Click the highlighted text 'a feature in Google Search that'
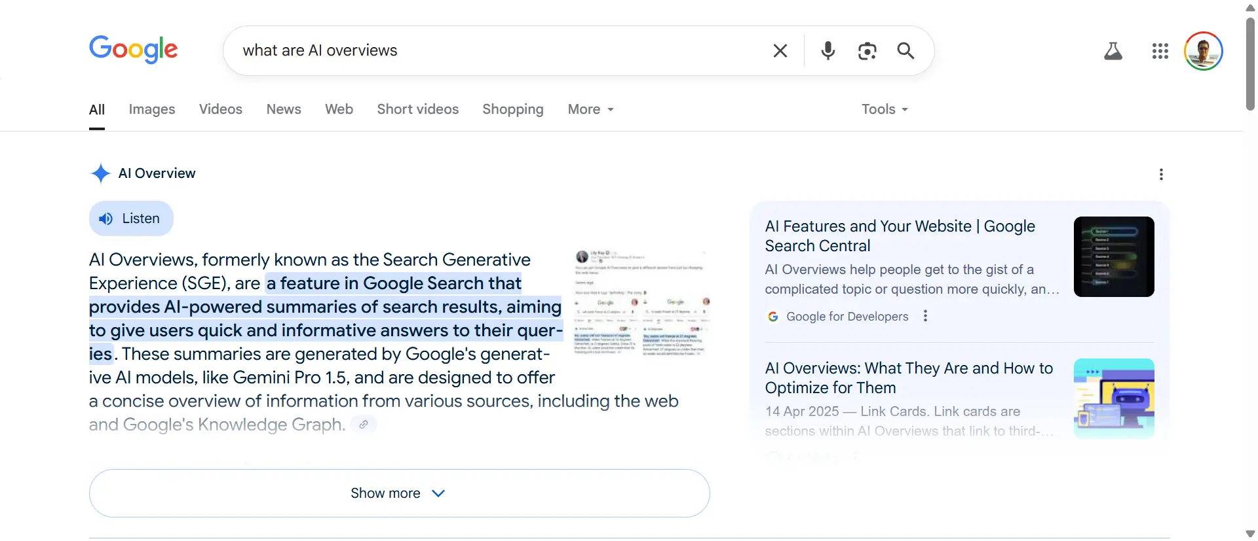This screenshot has width=1258, height=541. point(394,283)
